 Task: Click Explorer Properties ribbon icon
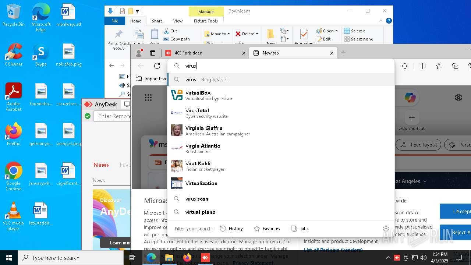[304, 37]
